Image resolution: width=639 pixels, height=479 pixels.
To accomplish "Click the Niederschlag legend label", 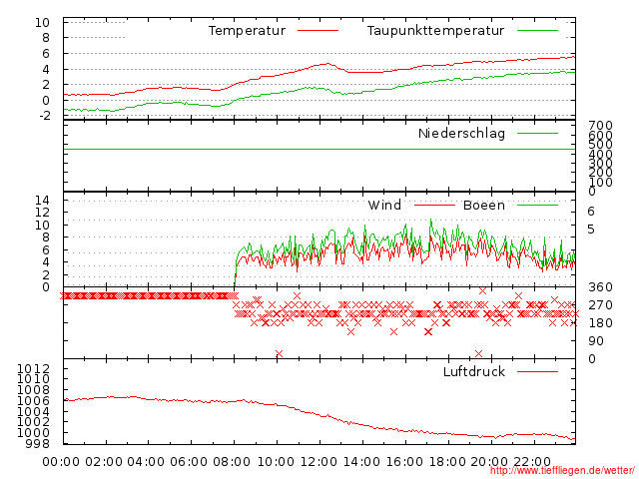I will click(461, 134).
